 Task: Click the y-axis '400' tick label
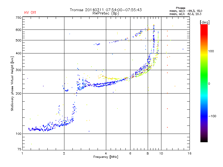pos(18,53)
